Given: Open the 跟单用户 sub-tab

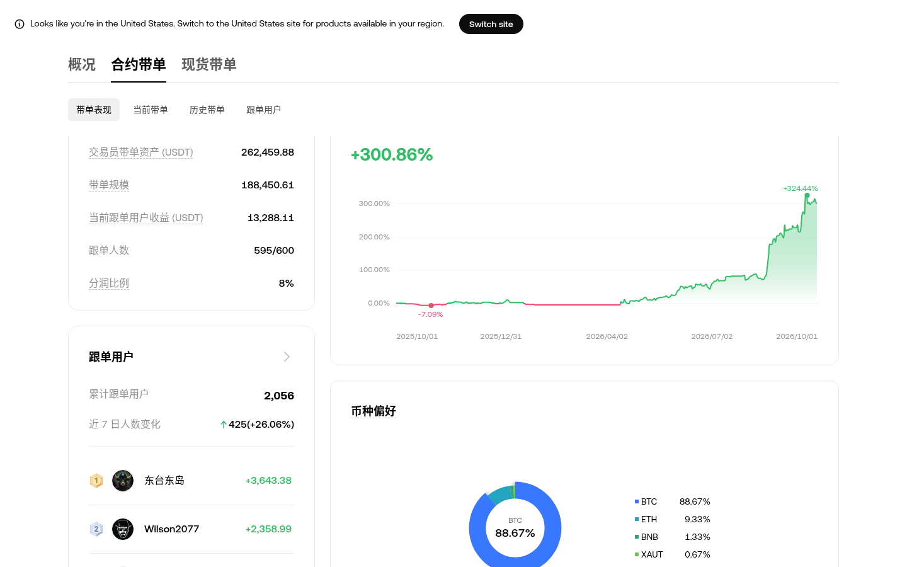Looking at the screenshot, I should tap(264, 110).
